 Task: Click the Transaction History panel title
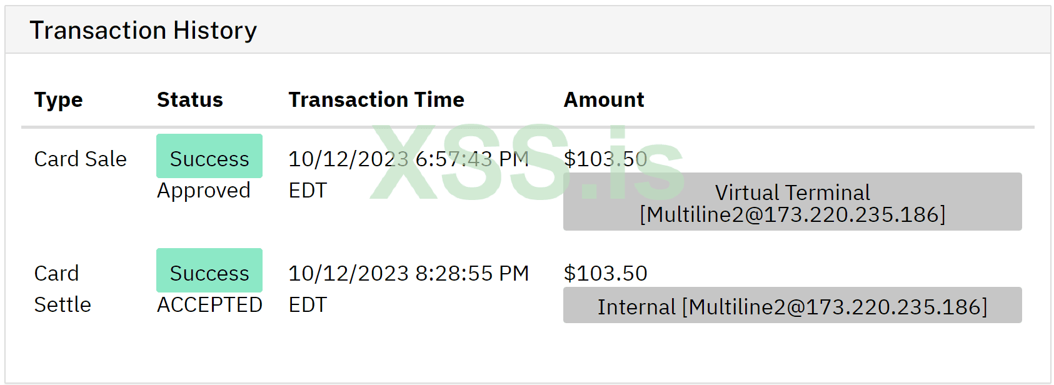tap(143, 30)
